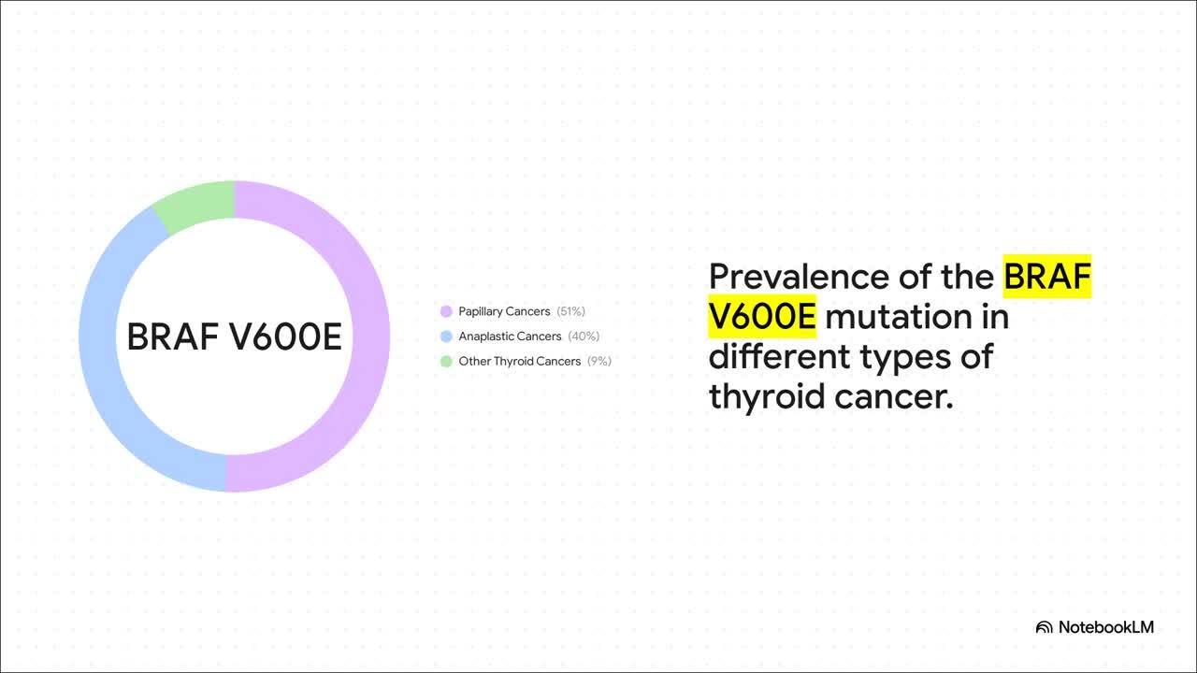Screen dimensions: 1197x673
Task: Click the highlighted V600E word in the heading
Action: 762,317
